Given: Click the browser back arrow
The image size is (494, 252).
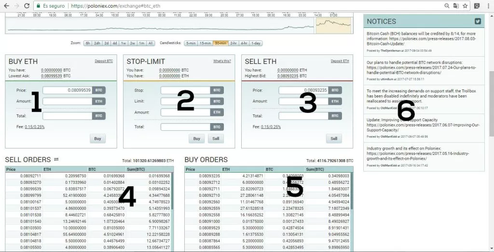Looking at the screenshot, I should click(6, 6).
